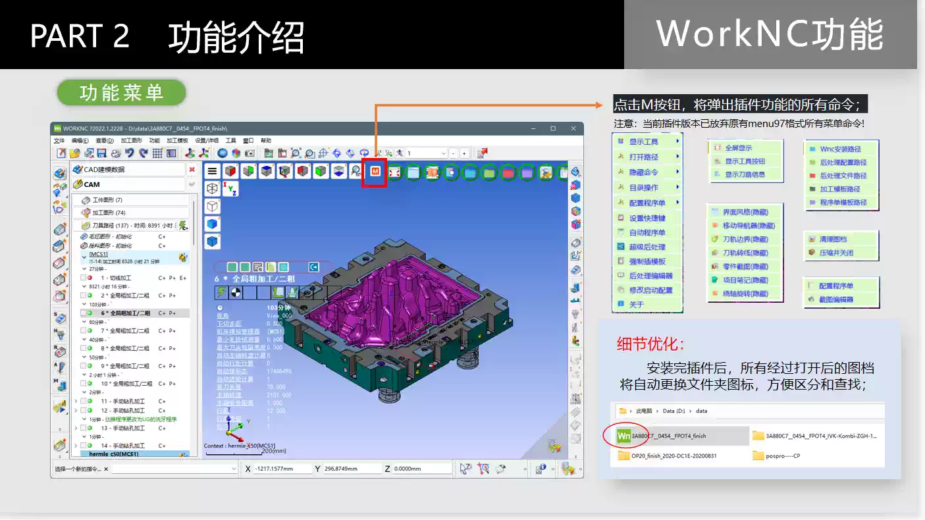Open the 工具 menu

[x=230, y=141]
